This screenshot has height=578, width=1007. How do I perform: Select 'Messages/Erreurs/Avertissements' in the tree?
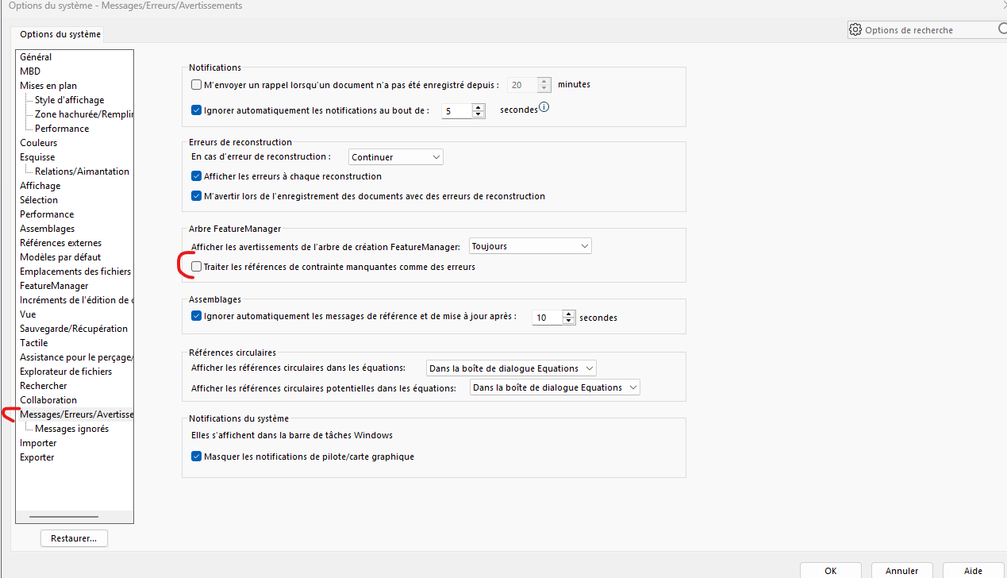click(x=76, y=414)
